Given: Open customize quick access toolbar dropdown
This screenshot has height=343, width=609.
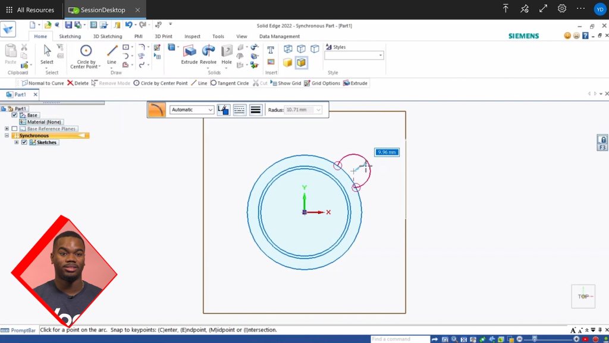Looking at the screenshot, I should pos(170,24).
